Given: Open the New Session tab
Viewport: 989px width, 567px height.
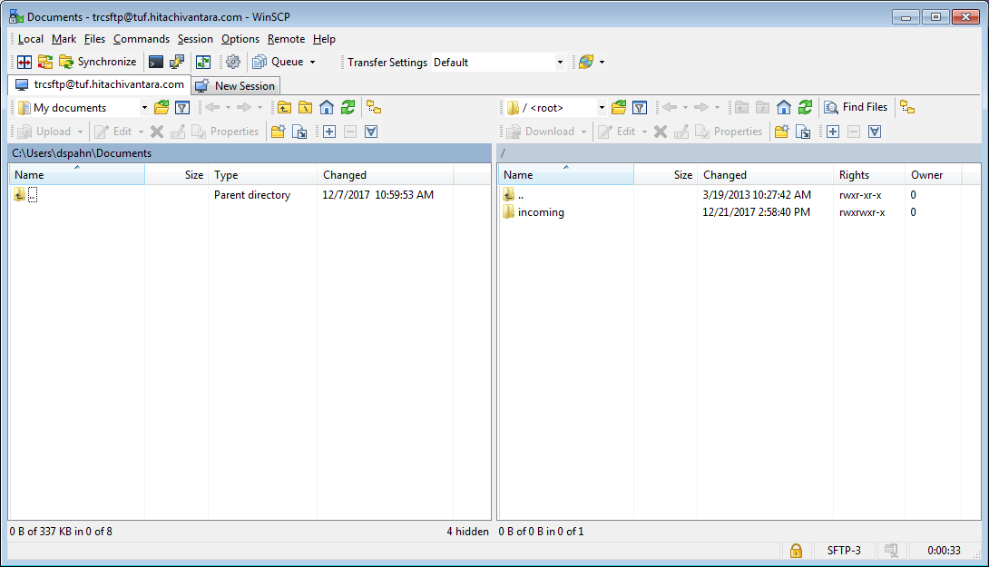Looking at the screenshot, I should (236, 86).
